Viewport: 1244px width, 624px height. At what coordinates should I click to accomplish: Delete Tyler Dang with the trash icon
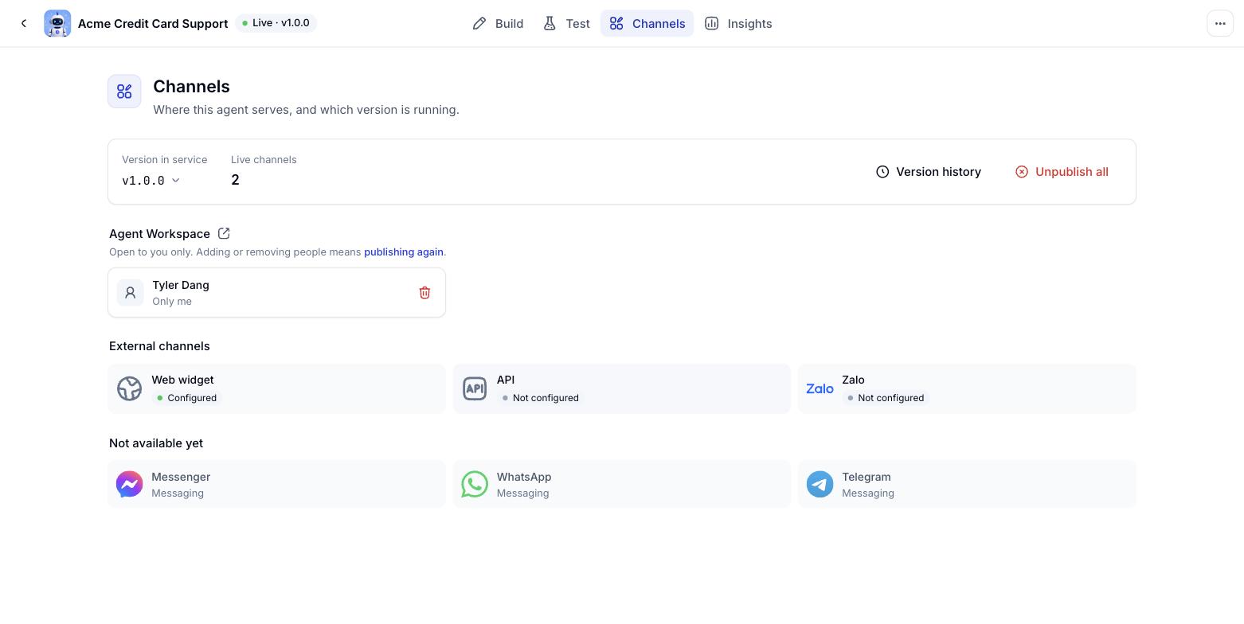pos(424,293)
